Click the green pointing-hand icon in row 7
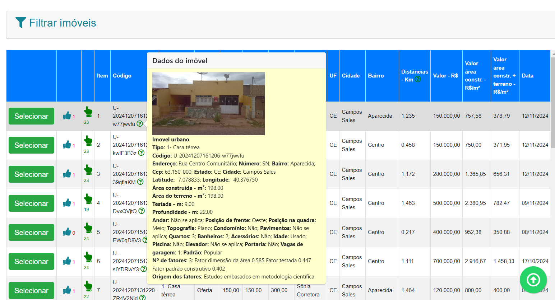Screen dimensions: 555x300 click(x=88, y=286)
